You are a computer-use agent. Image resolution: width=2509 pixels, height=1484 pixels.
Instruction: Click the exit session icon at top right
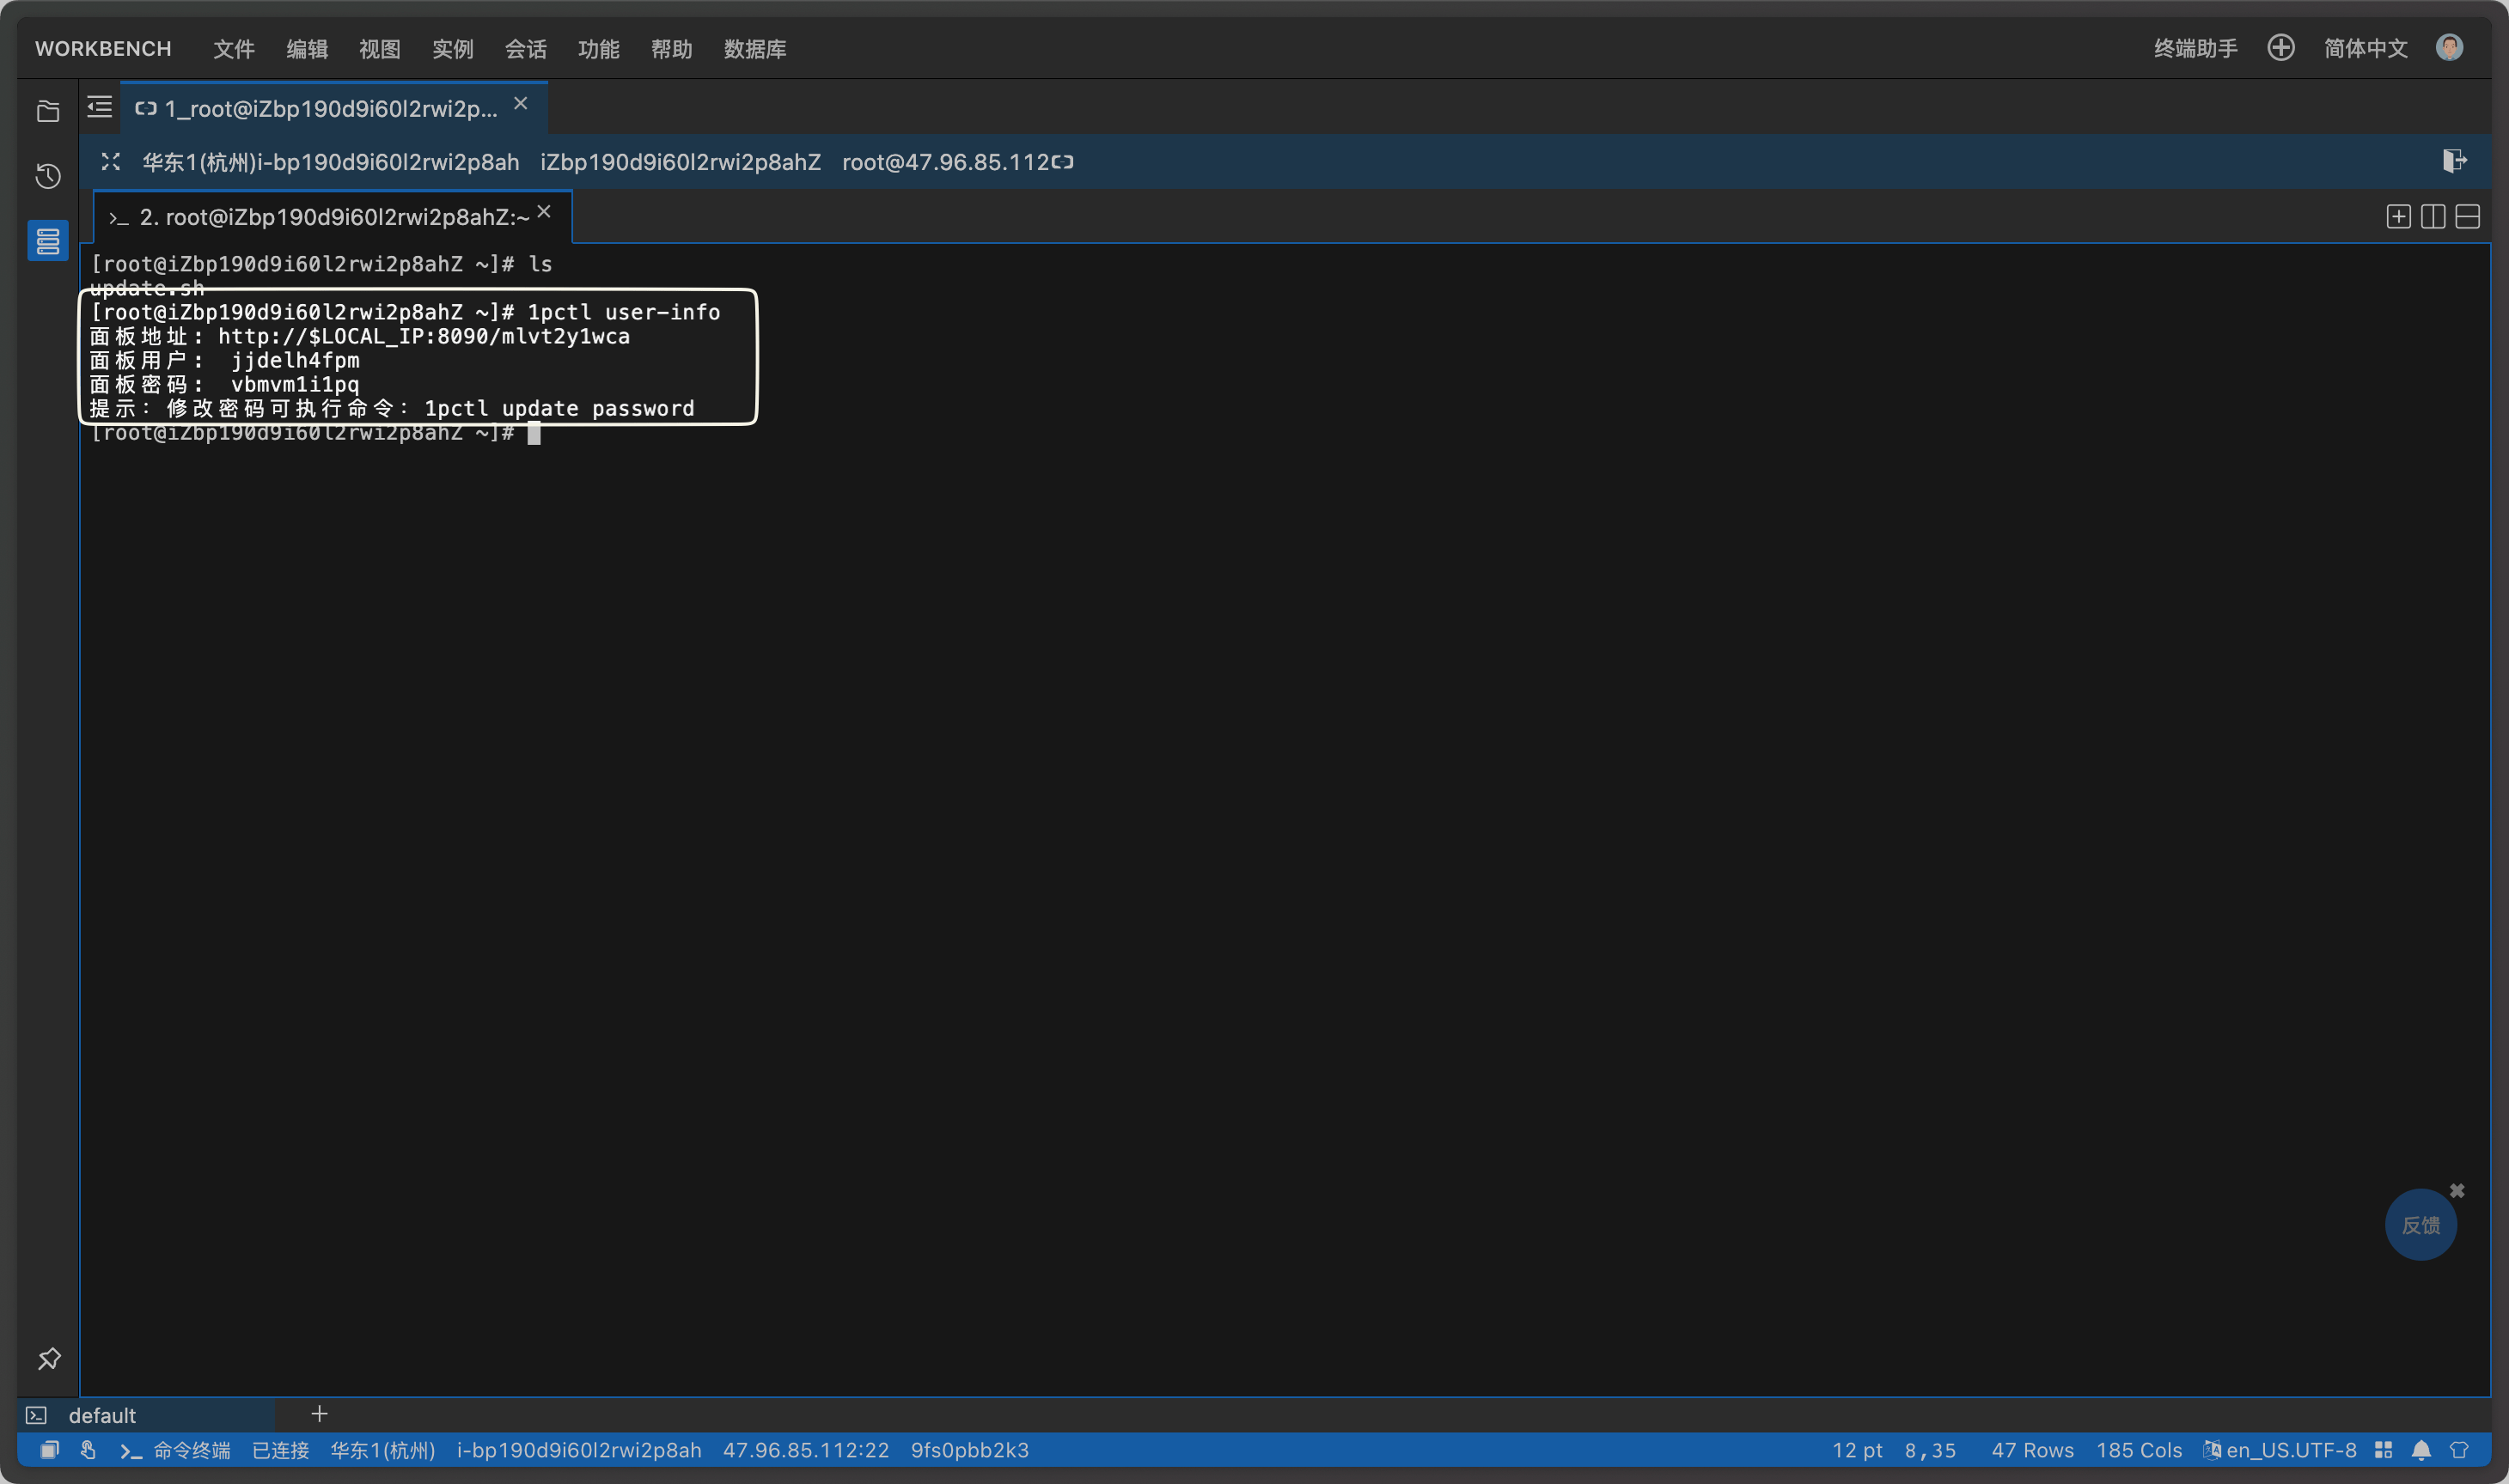pyautogui.click(x=2454, y=161)
